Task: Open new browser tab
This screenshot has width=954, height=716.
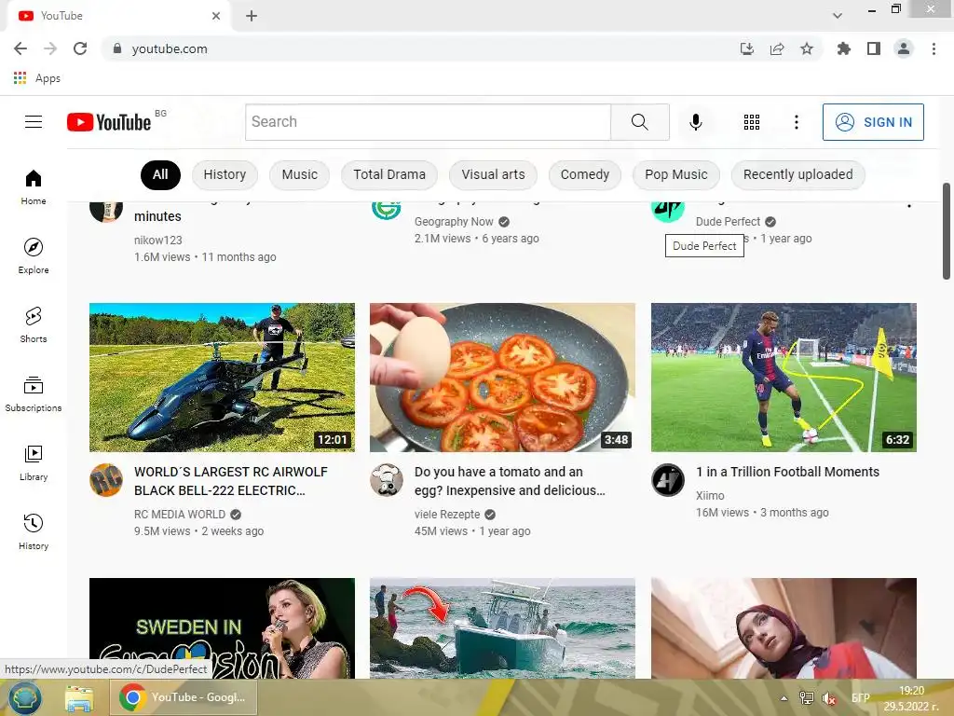Action: click(252, 16)
